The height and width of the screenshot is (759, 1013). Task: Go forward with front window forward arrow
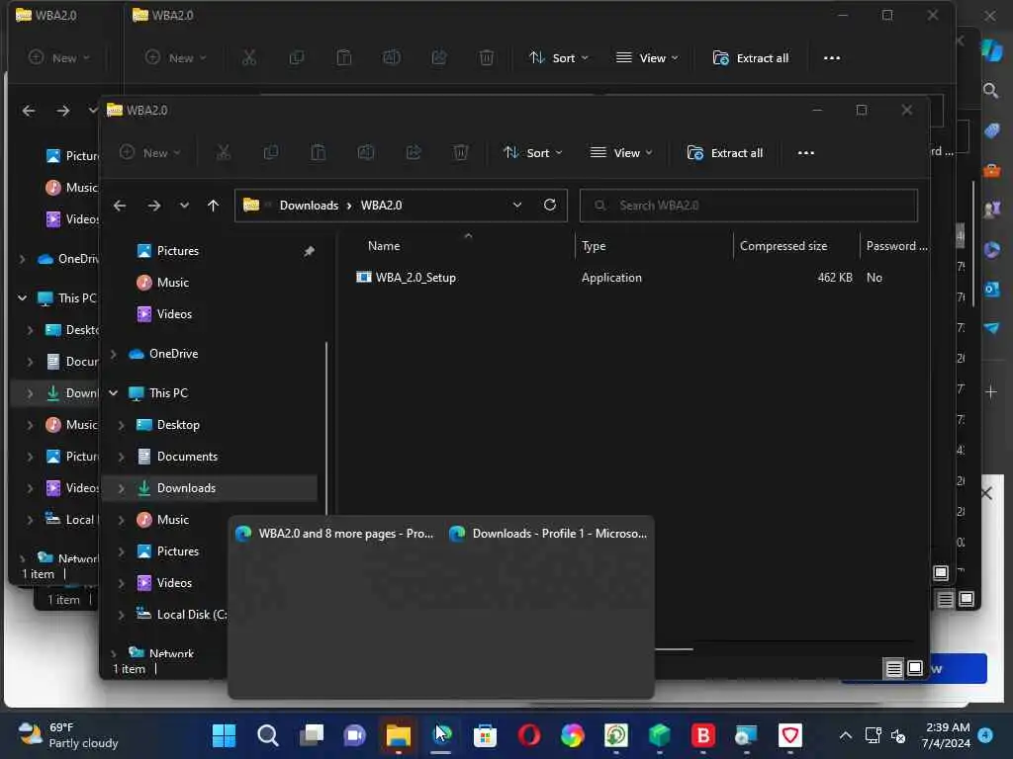(153, 206)
